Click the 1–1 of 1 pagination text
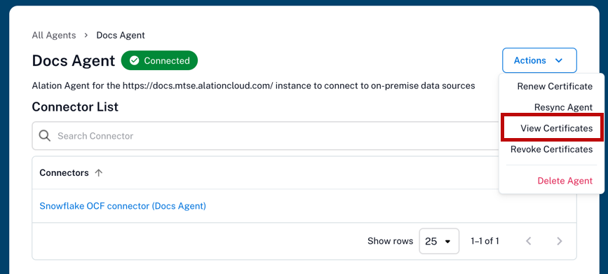This screenshot has height=274, width=608. pyautogui.click(x=485, y=241)
